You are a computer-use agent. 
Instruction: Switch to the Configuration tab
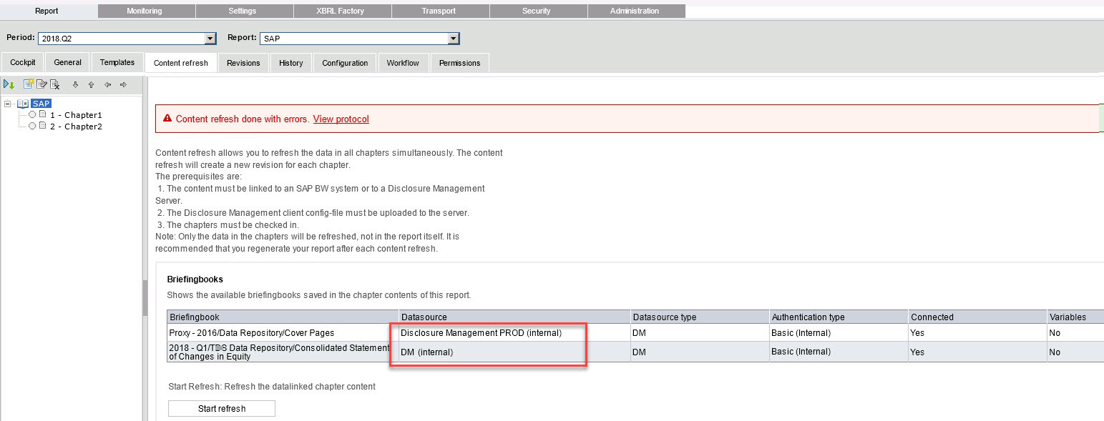(345, 62)
